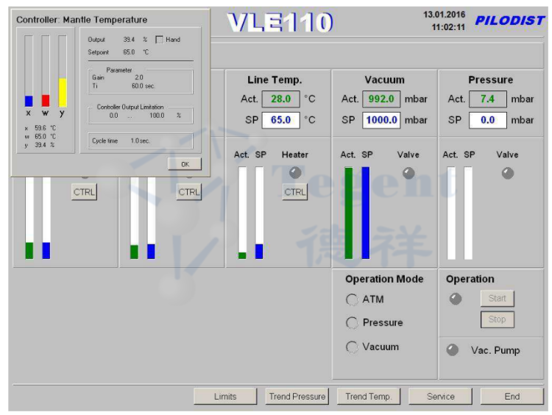Enable the Hand mode checkbox

point(160,40)
